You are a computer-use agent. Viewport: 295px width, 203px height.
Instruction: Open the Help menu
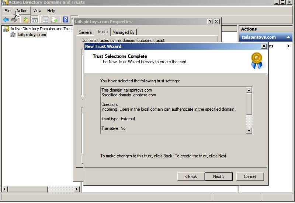pyautogui.click(x=51, y=11)
